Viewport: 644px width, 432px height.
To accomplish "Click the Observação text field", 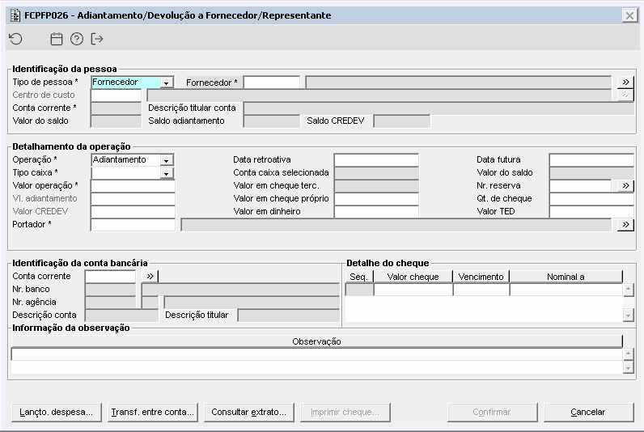I will [316, 354].
